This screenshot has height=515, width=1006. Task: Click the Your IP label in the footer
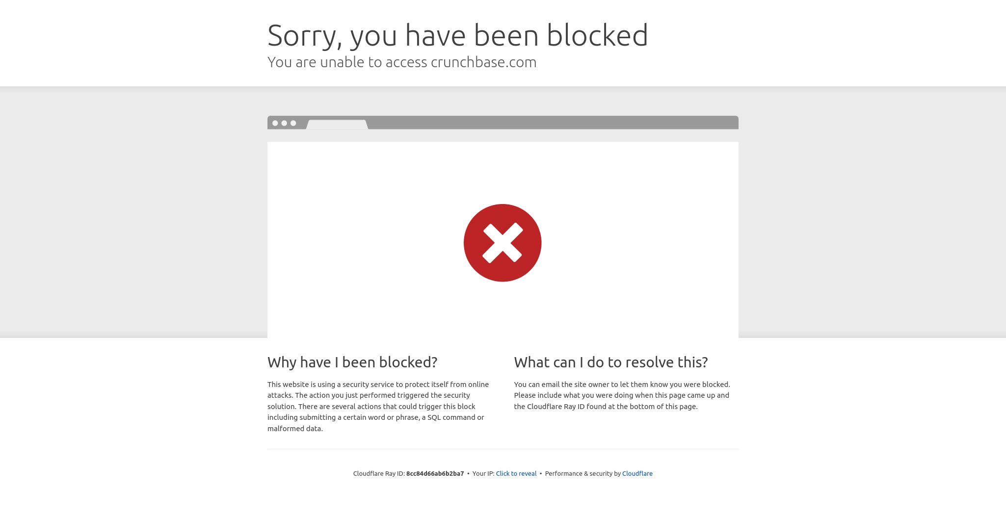(483, 473)
